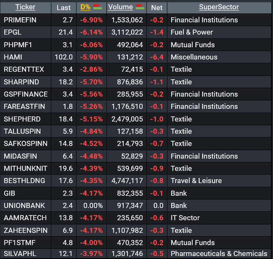Click Pharmaceuticals & Chemicals sector cell

point(219,254)
